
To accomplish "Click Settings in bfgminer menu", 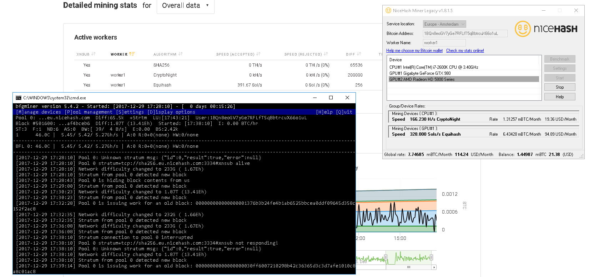I will click(130, 112).
